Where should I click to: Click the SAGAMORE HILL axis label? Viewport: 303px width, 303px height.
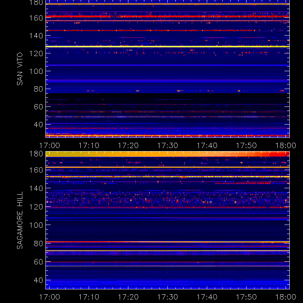click(20, 220)
